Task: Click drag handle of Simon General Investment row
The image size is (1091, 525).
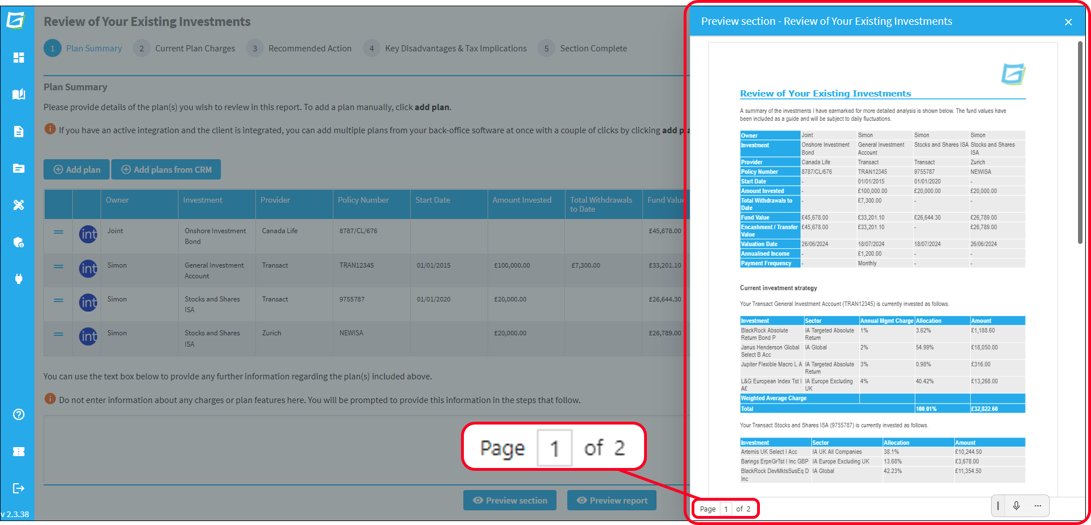Action: pyautogui.click(x=59, y=266)
